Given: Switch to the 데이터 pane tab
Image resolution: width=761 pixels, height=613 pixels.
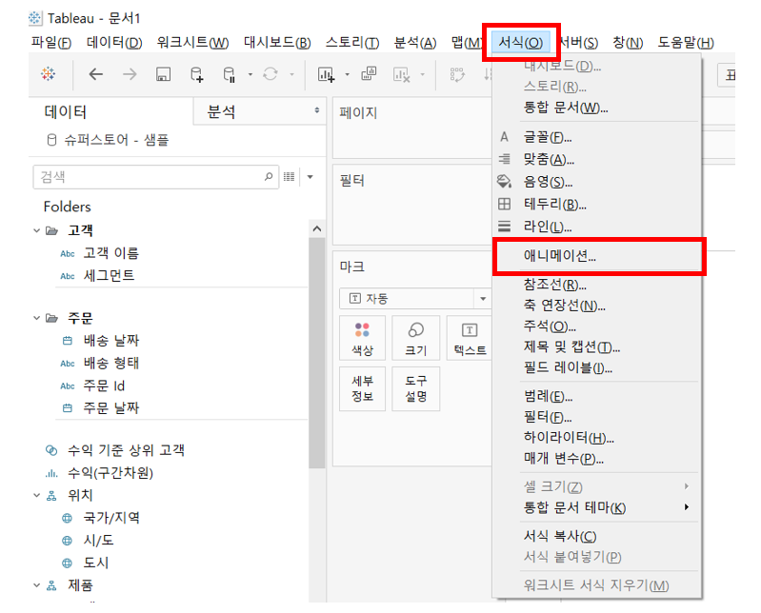Looking at the screenshot, I should [x=66, y=112].
